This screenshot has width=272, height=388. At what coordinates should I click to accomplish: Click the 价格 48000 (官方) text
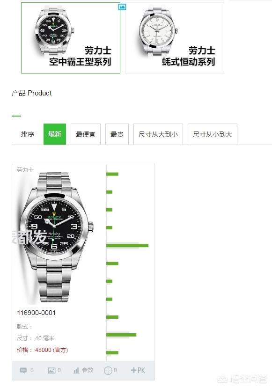pyautogui.click(x=42, y=350)
